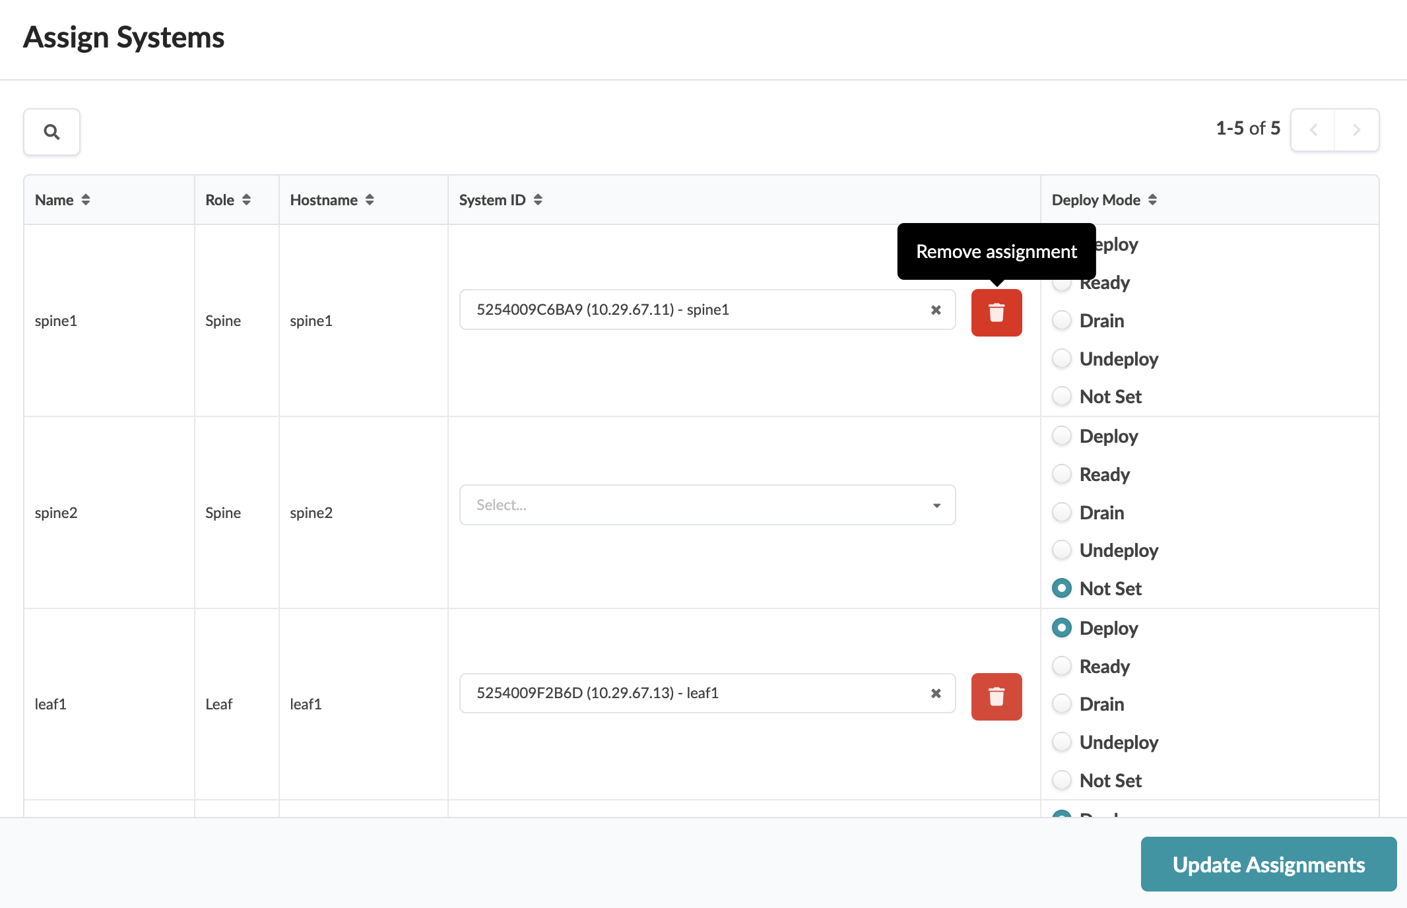
Task: Go to previous page arrow
Action: (x=1313, y=130)
